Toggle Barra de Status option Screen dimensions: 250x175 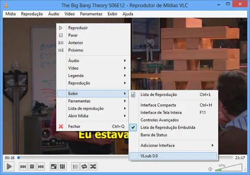click(173, 135)
